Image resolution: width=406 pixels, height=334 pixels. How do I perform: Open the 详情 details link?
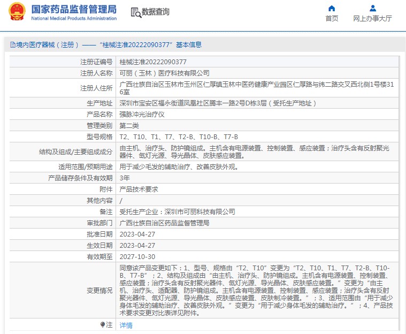click(126, 325)
